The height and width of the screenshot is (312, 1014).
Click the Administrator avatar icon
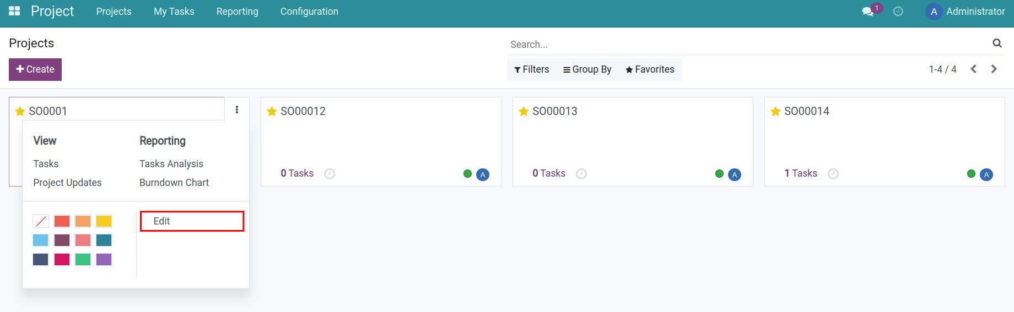pyautogui.click(x=934, y=12)
